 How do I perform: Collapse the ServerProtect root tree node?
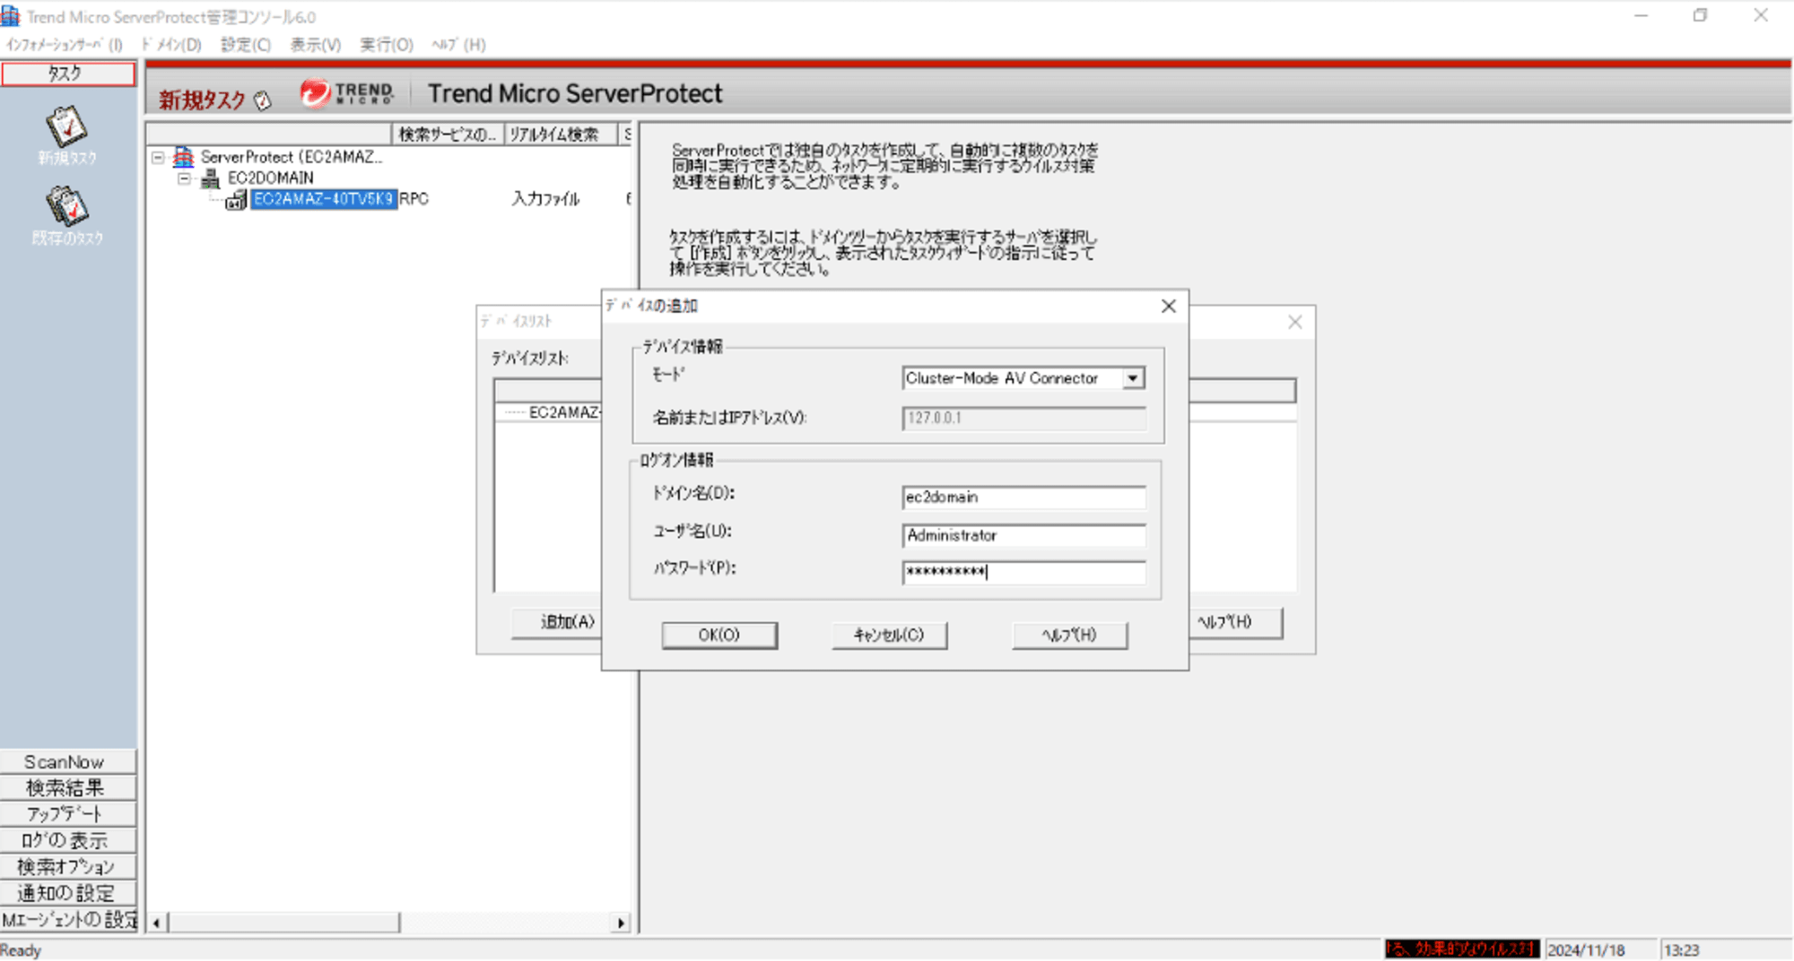(x=158, y=157)
